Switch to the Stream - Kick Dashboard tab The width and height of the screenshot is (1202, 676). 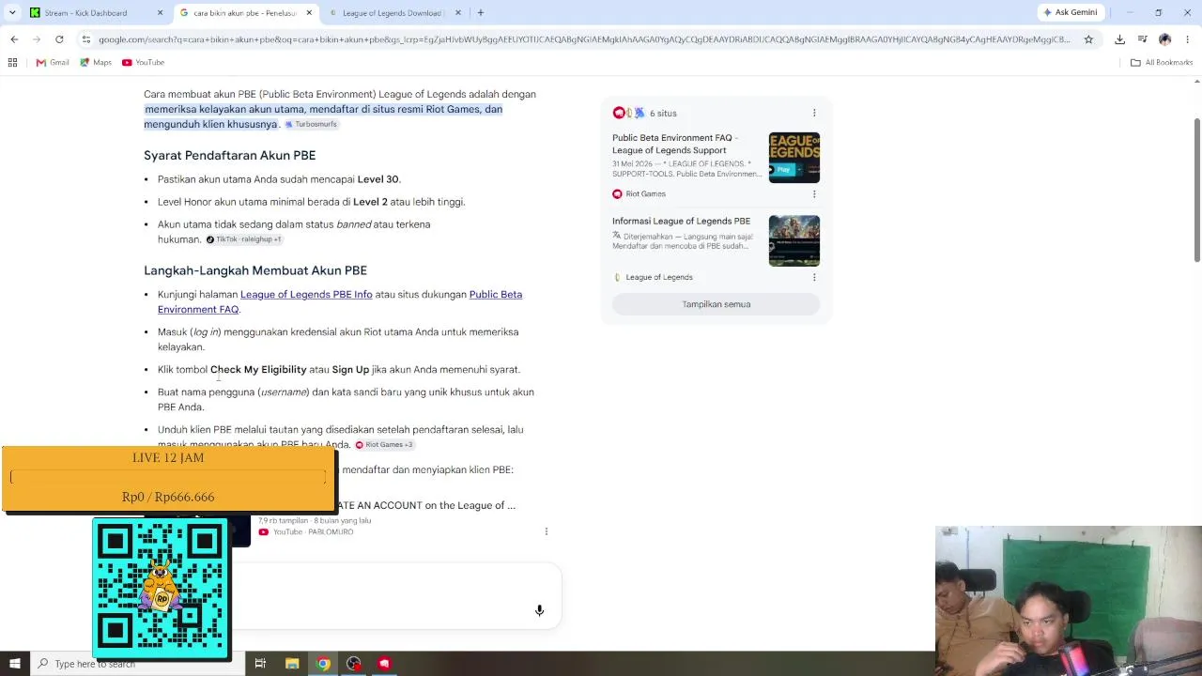coord(85,13)
